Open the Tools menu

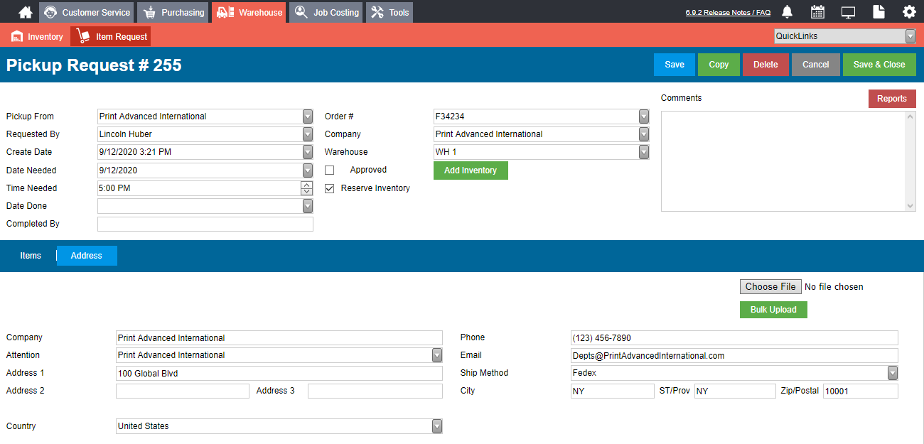click(390, 12)
